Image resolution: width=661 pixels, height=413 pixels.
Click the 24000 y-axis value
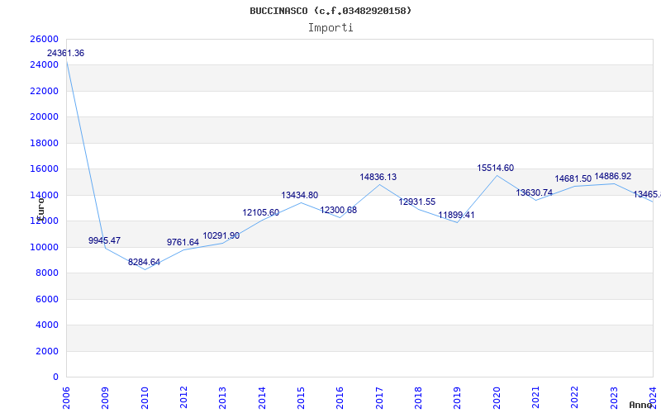(x=44, y=65)
